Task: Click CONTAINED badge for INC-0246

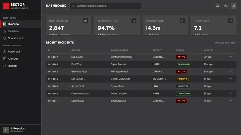Action: pos(183,64)
